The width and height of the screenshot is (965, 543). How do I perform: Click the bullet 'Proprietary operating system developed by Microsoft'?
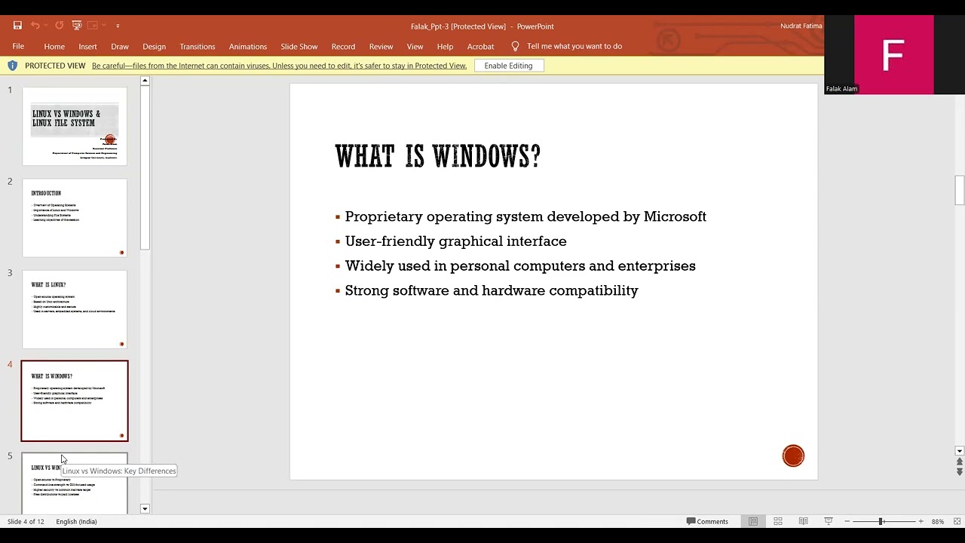[x=525, y=216]
